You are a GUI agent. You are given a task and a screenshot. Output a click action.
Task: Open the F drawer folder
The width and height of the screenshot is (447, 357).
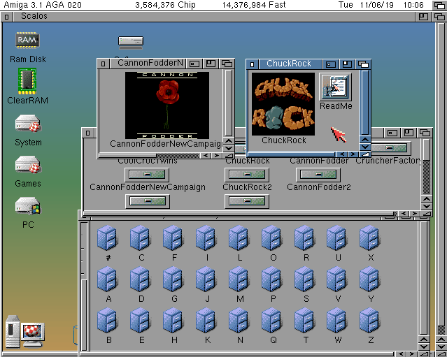173,238
